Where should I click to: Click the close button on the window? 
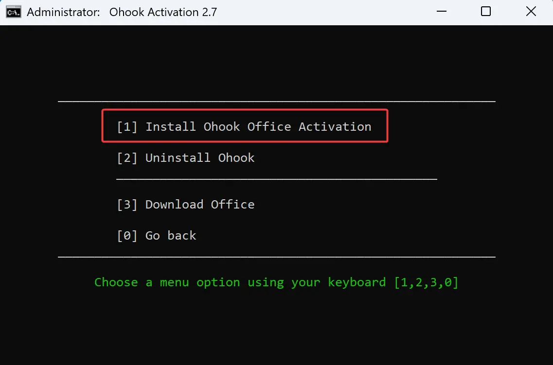point(531,11)
